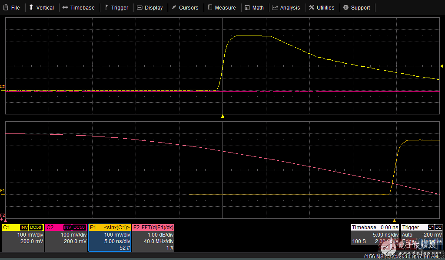Click the INV badge on the C1 descriptor

(x=24, y=227)
